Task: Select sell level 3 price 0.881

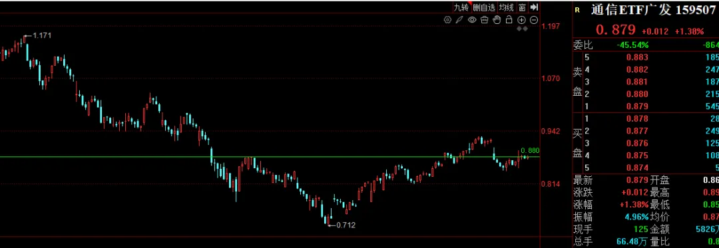Action: pos(637,82)
